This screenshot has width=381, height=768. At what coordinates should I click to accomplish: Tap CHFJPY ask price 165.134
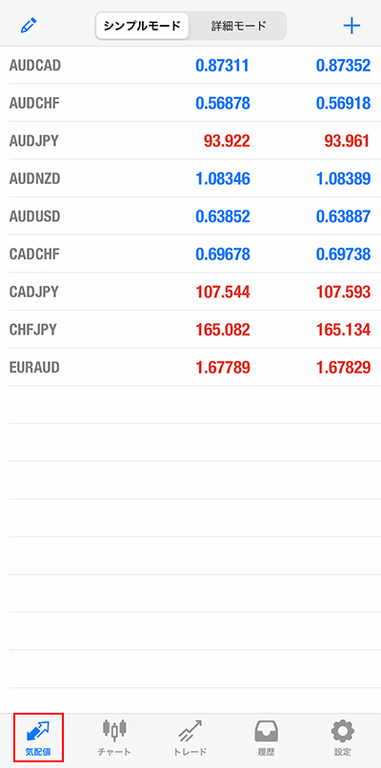pyautogui.click(x=343, y=330)
